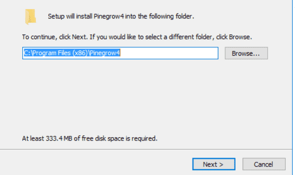
Task: Select the word Pinegrow4 in the heading
Action: (x=109, y=16)
